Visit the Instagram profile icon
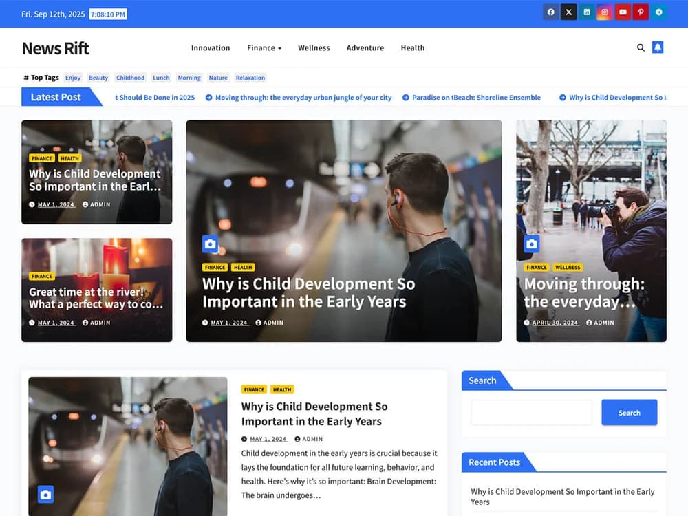The height and width of the screenshot is (516, 688). 605,12
